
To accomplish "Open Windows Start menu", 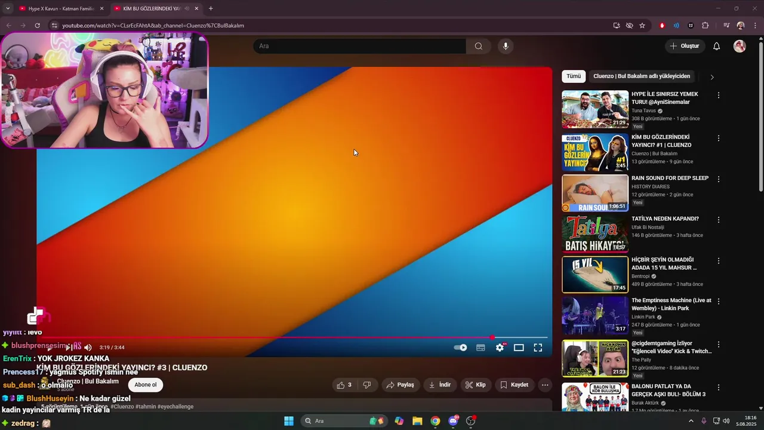I will (289, 421).
